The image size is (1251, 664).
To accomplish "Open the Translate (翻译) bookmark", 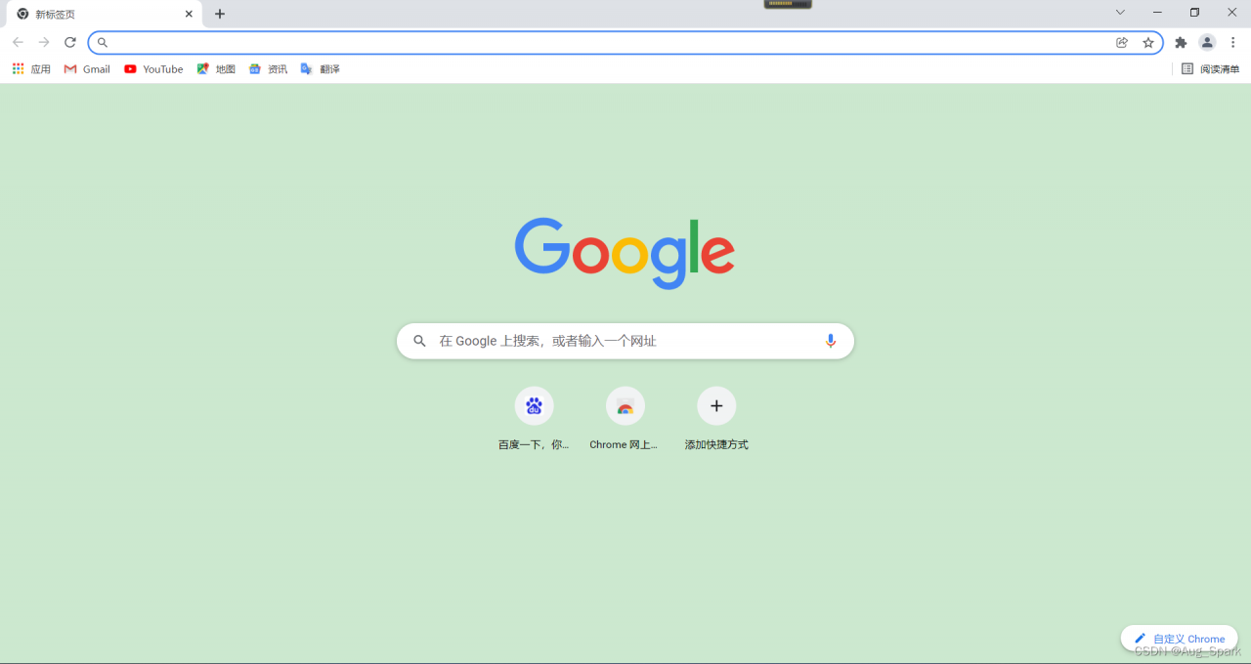I will click(321, 69).
